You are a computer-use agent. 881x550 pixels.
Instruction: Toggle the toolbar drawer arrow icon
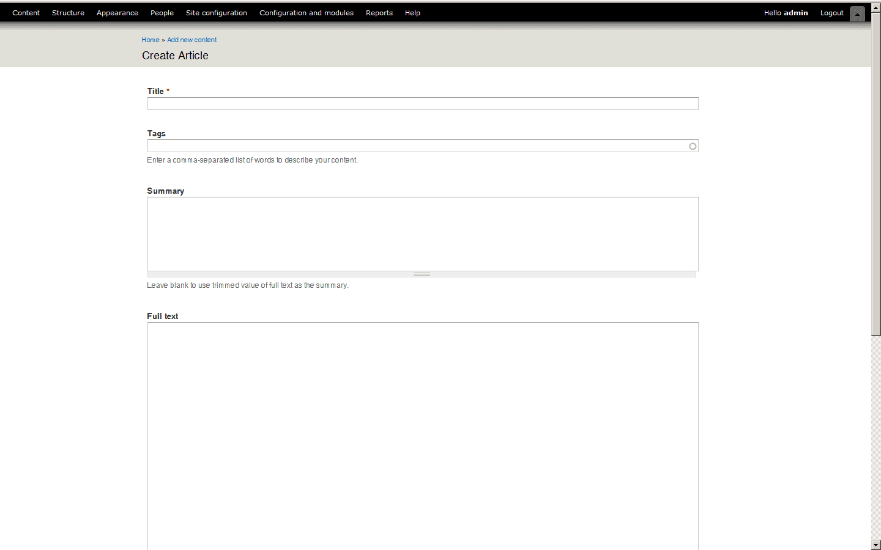[x=857, y=13]
